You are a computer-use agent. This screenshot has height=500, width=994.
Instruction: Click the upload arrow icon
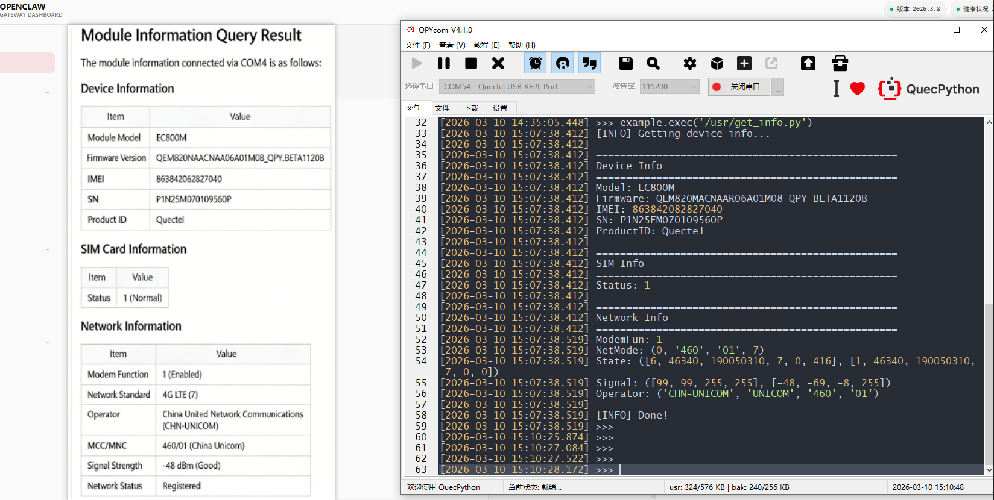point(808,63)
